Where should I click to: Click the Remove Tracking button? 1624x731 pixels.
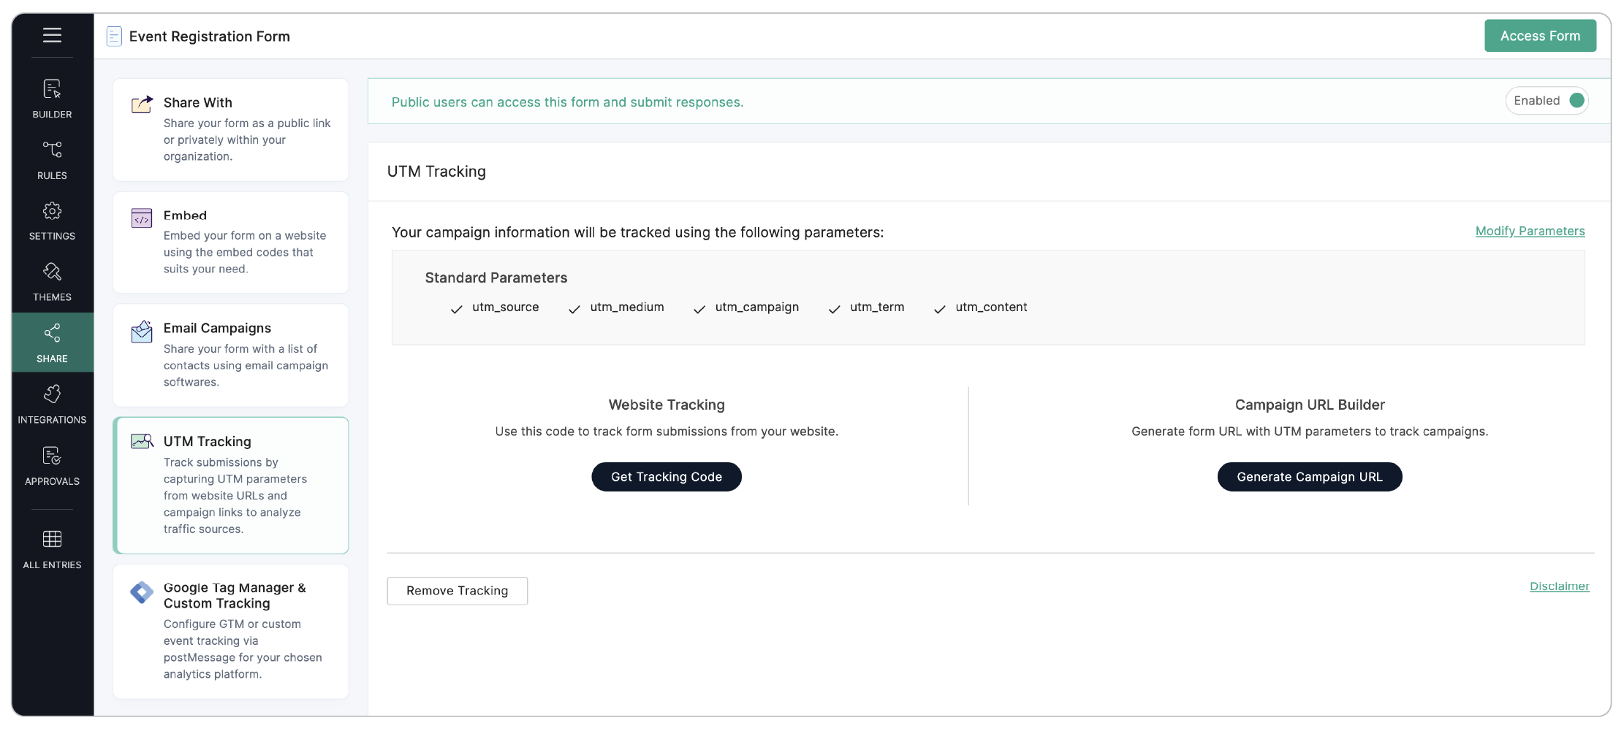pos(458,591)
